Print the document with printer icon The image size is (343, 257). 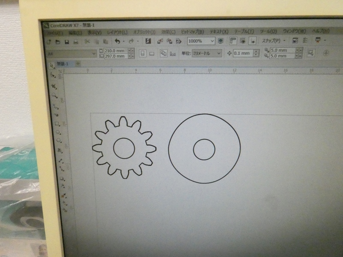[x=76, y=42]
